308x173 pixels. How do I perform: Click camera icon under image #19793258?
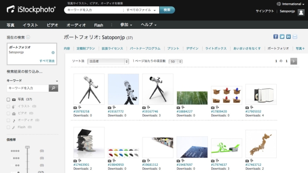click(x=75, y=108)
